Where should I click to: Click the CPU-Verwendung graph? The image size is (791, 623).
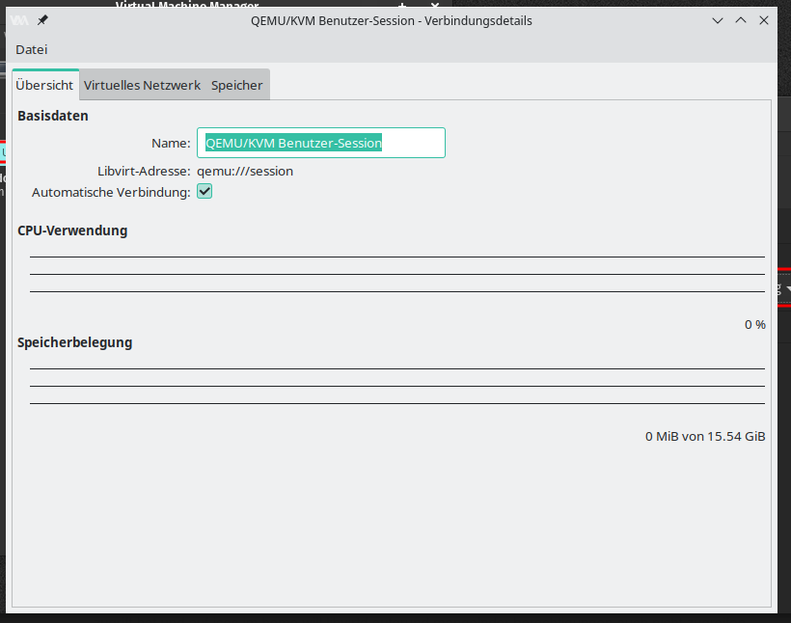click(397, 275)
